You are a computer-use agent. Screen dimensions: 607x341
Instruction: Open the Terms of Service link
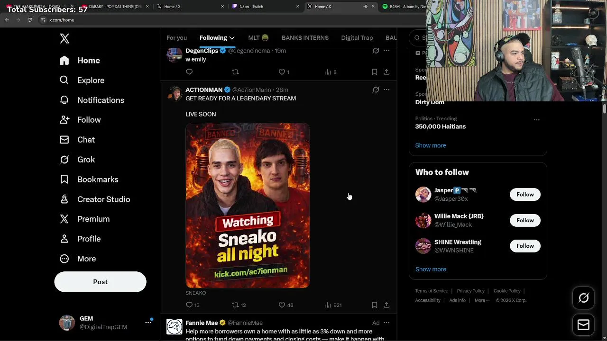432,291
